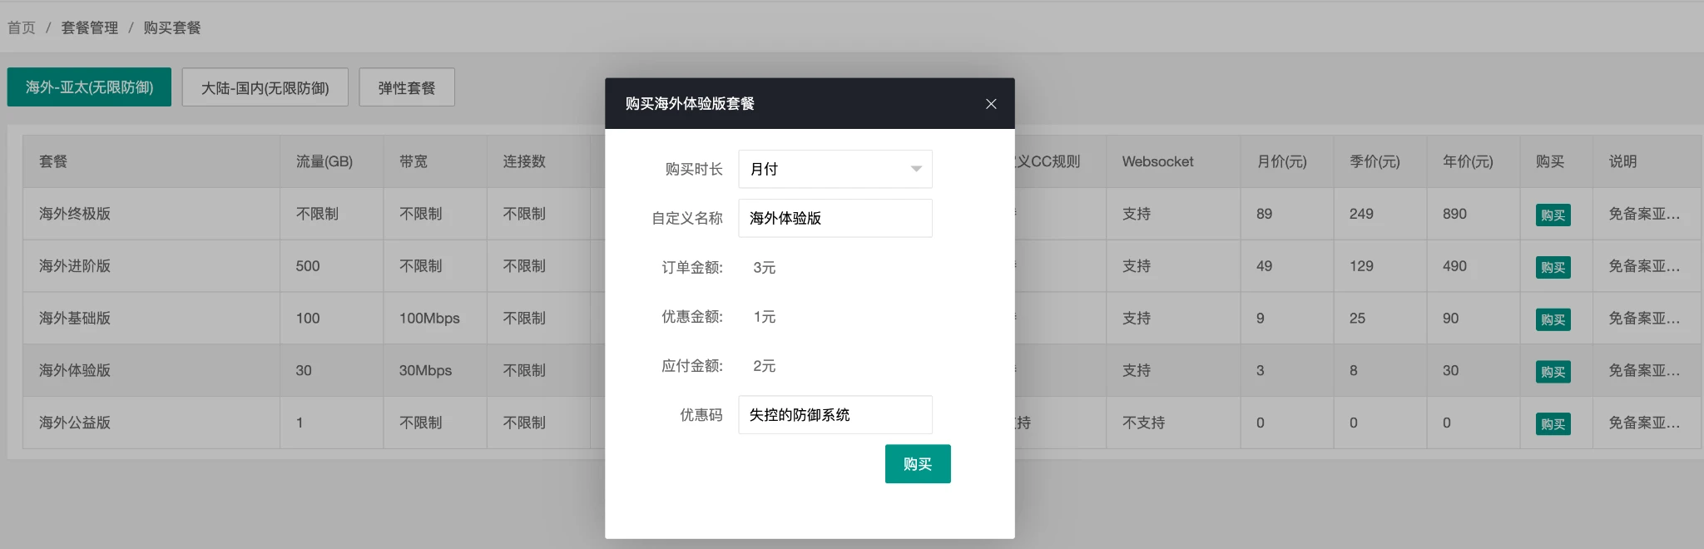The height and width of the screenshot is (549, 1704).
Task: Switch to the 大陆-国内(无限防御) tab
Action: (x=265, y=87)
